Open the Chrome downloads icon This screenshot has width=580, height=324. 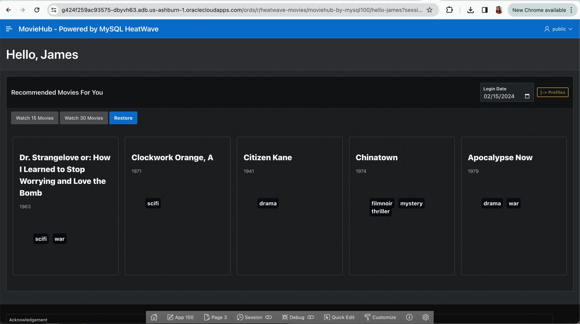tap(471, 10)
